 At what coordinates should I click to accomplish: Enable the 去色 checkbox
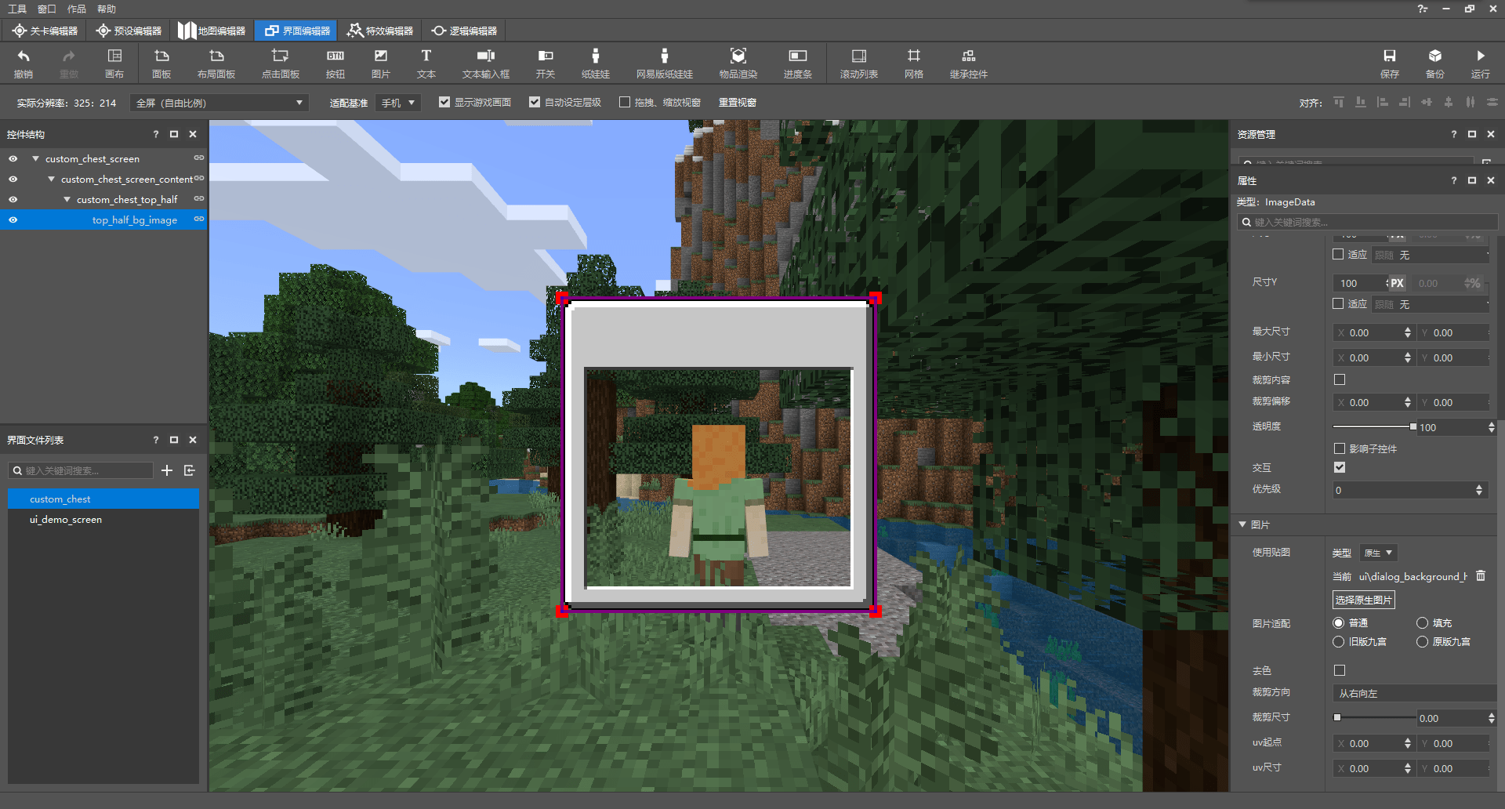pos(1340,670)
